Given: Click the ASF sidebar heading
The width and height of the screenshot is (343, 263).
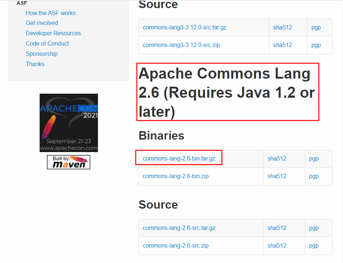Looking at the screenshot, I should (x=22, y=3).
